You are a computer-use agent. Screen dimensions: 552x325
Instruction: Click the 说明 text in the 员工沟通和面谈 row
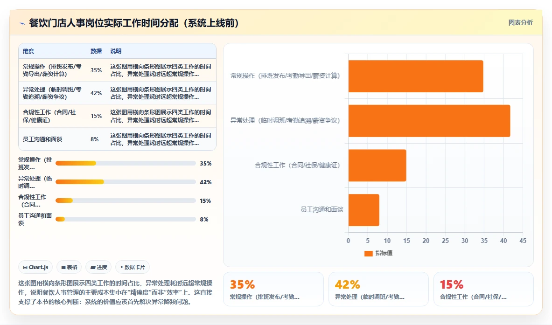click(x=161, y=139)
